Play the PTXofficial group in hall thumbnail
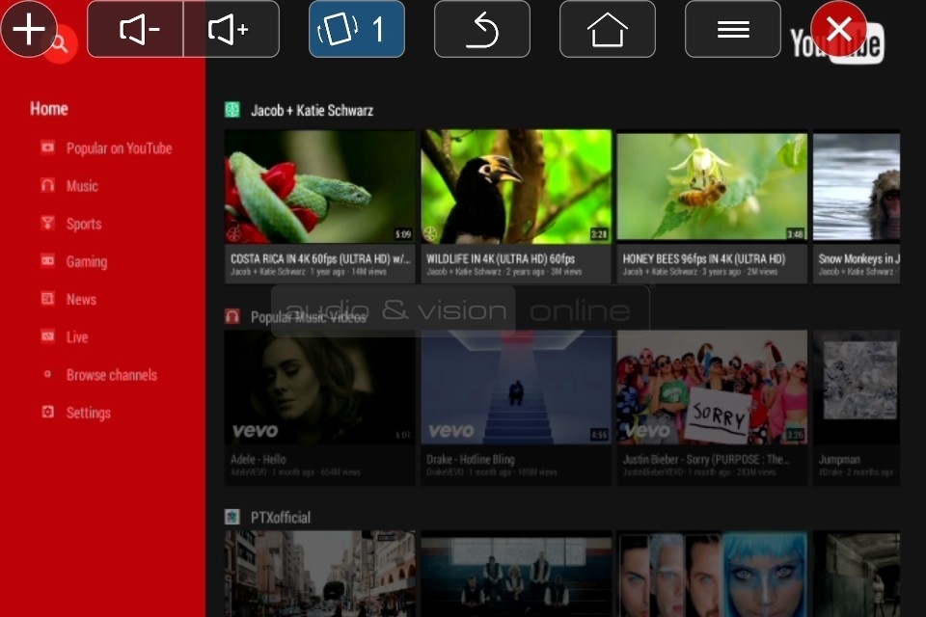 [x=516, y=574]
